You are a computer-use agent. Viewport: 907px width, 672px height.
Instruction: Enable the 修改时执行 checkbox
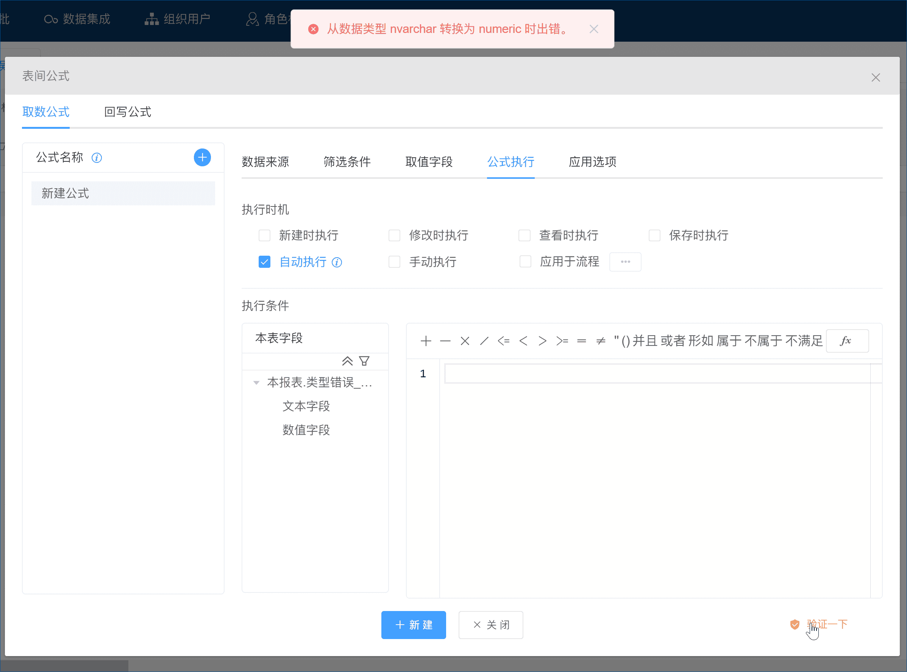tap(394, 236)
